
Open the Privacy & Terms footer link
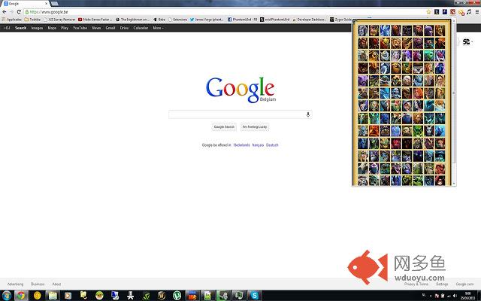(x=416, y=284)
